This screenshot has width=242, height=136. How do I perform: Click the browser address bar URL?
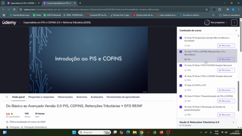coord(92,9)
